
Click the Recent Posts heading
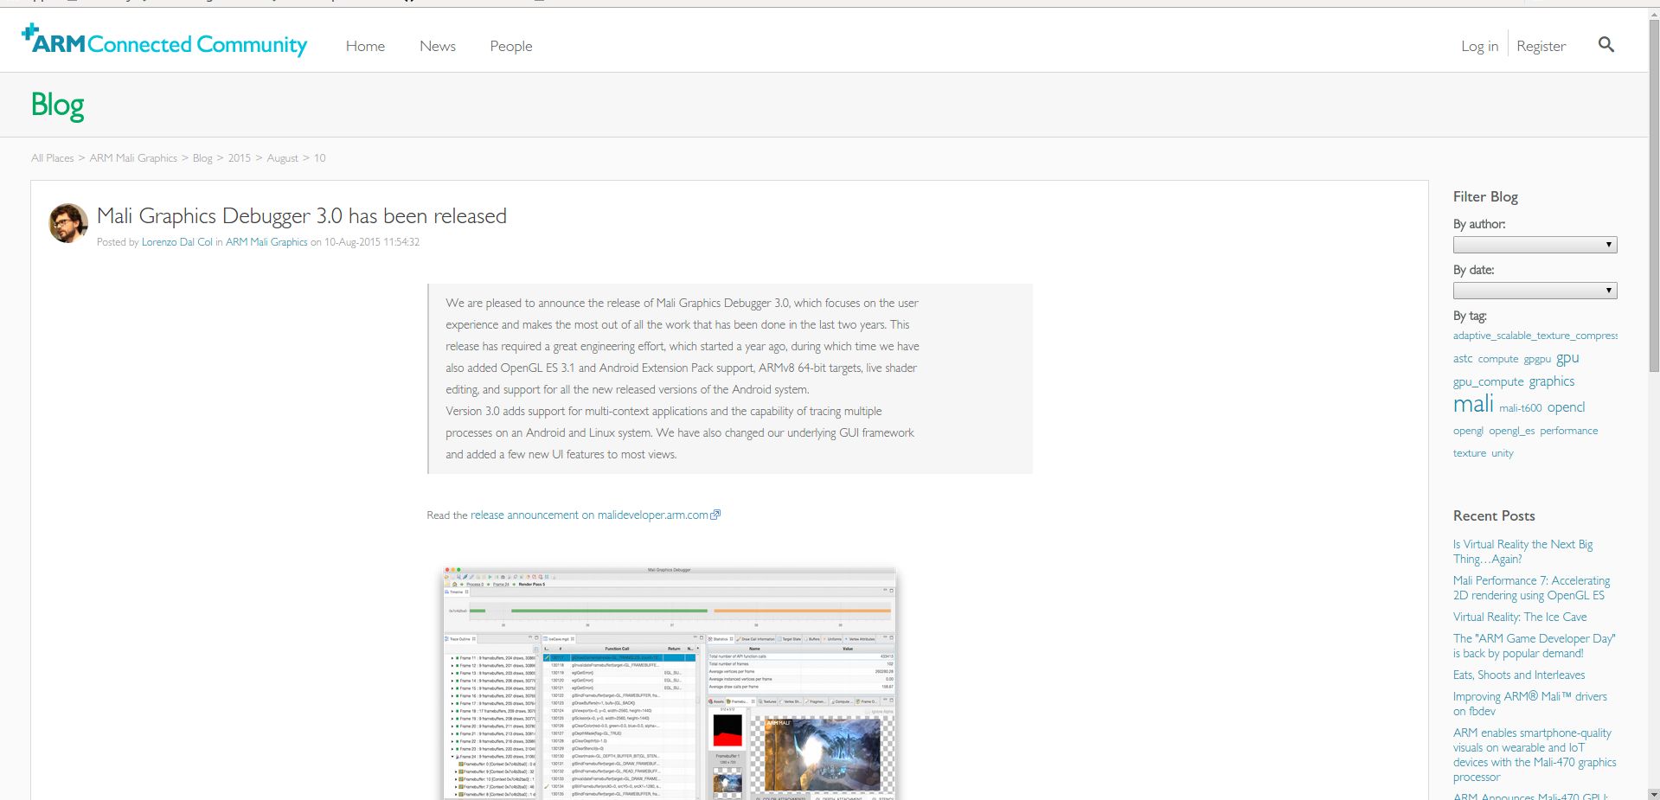(x=1494, y=515)
